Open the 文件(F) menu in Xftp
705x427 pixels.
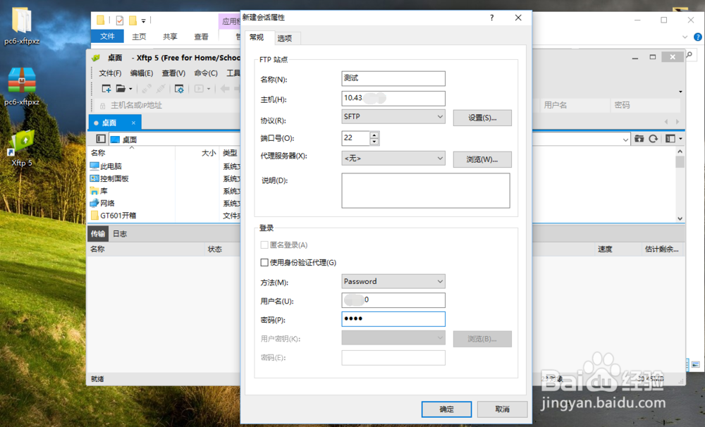click(110, 73)
